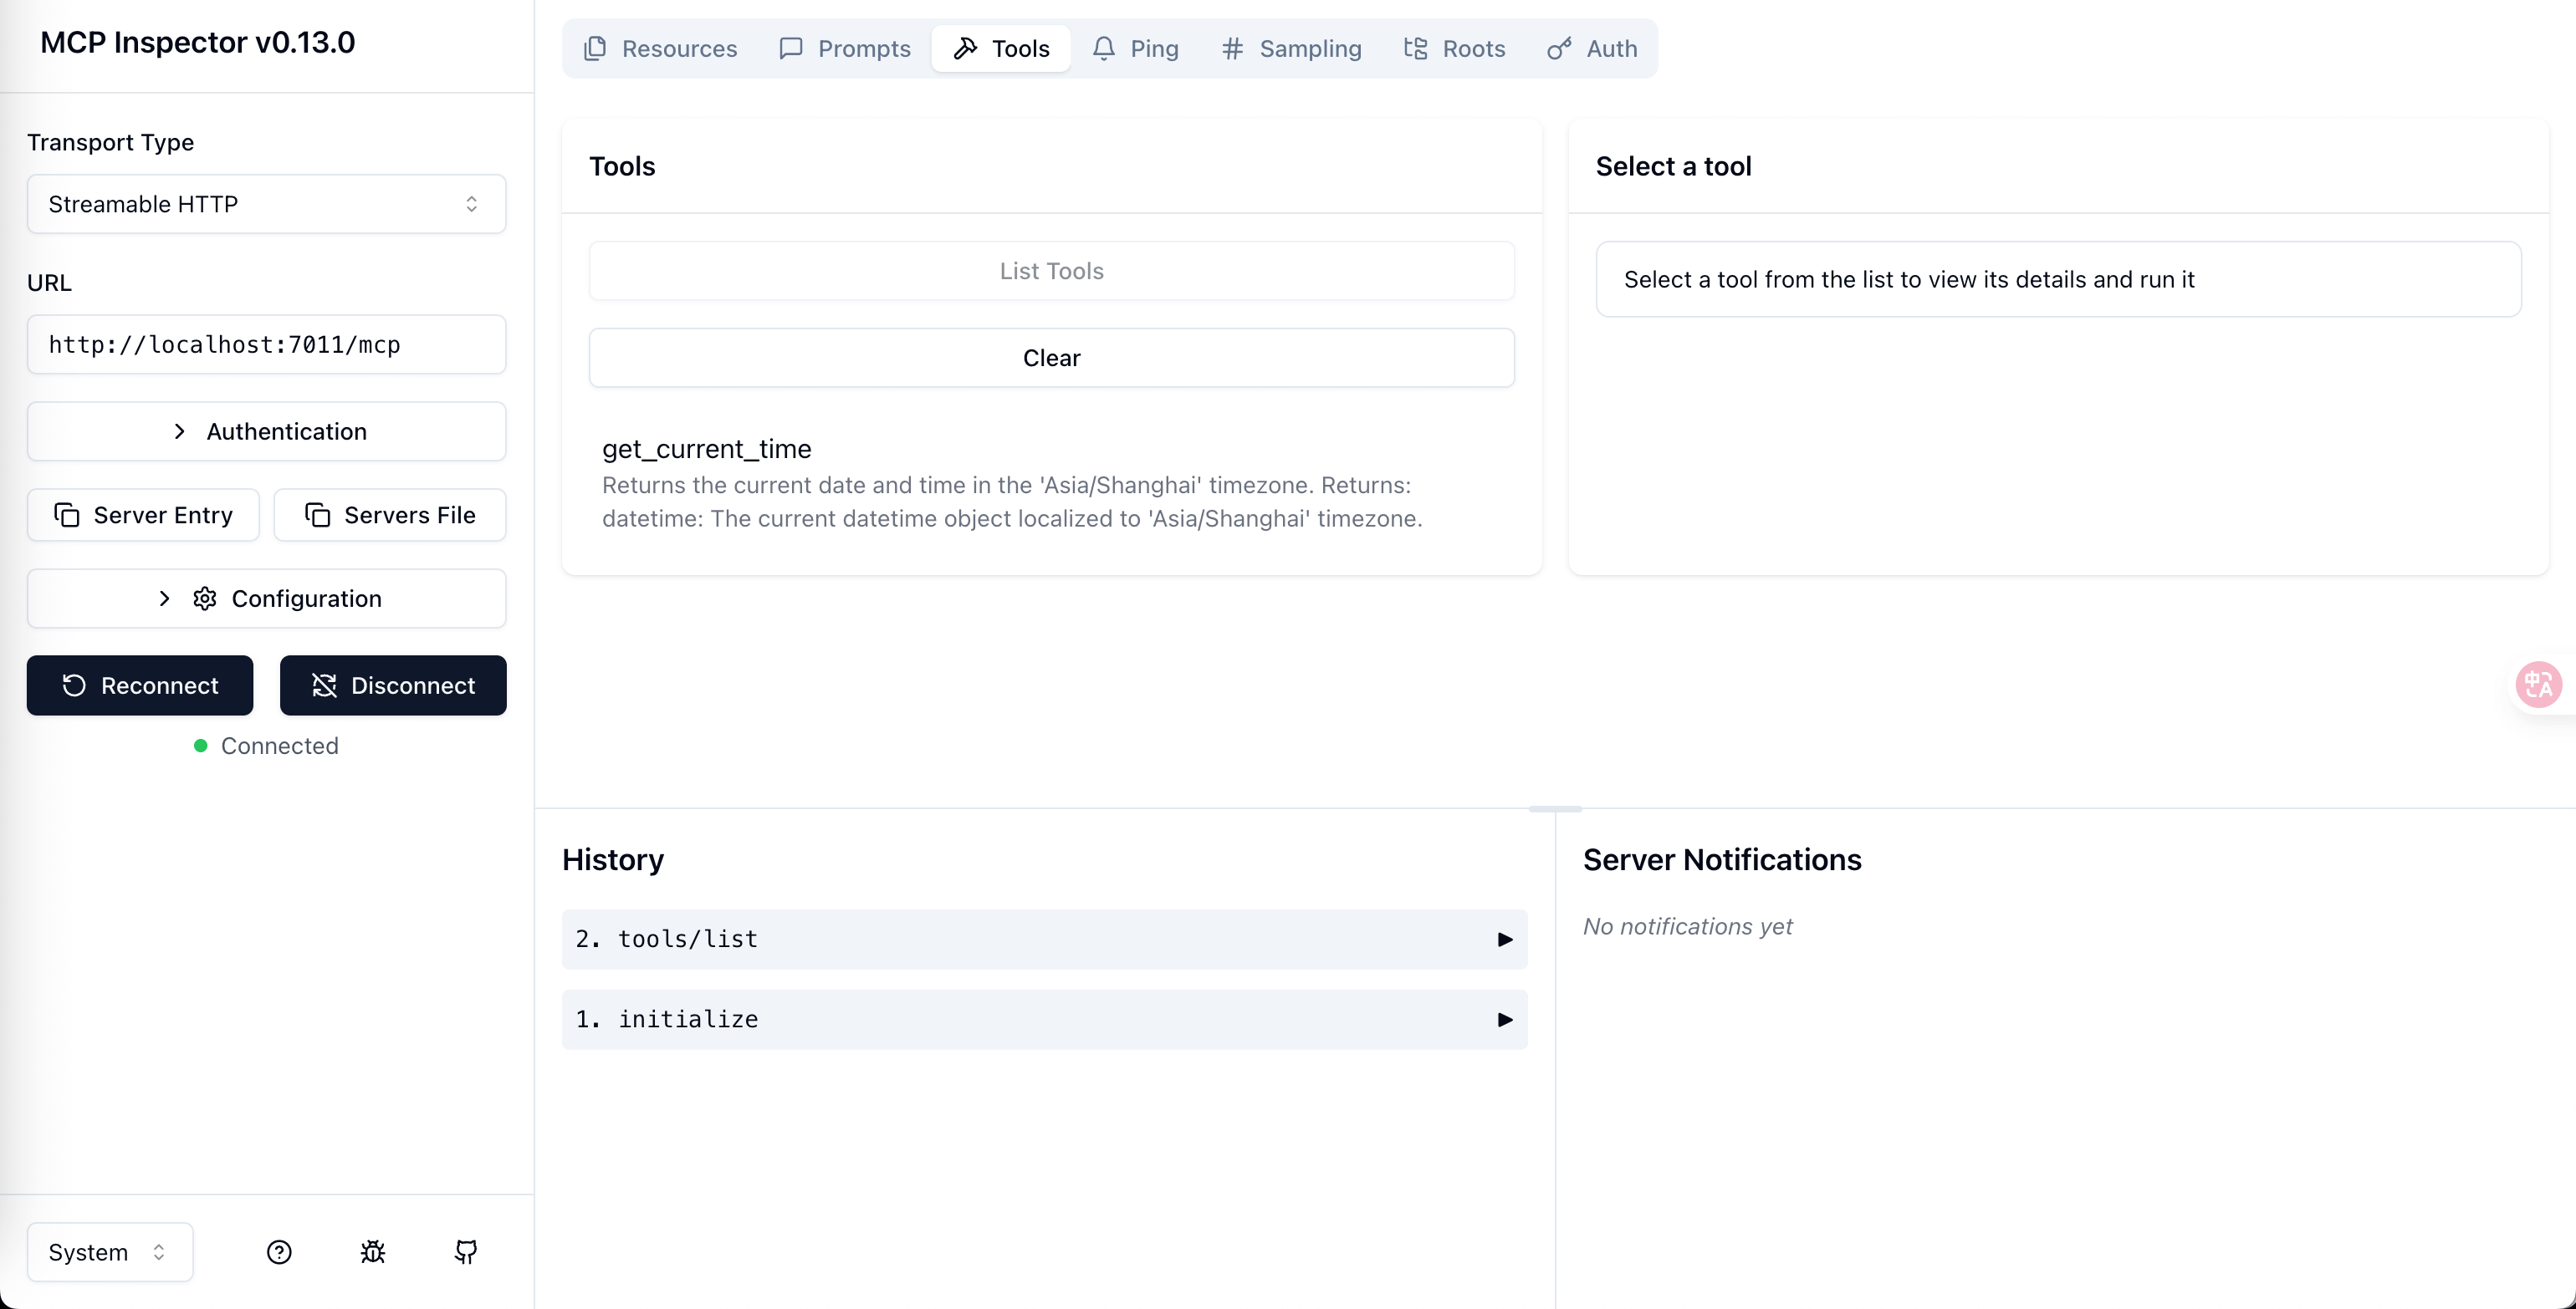Open the Transport Type dropdown
Screen dimensions: 2576x1309
pyautogui.click(x=266, y=204)
